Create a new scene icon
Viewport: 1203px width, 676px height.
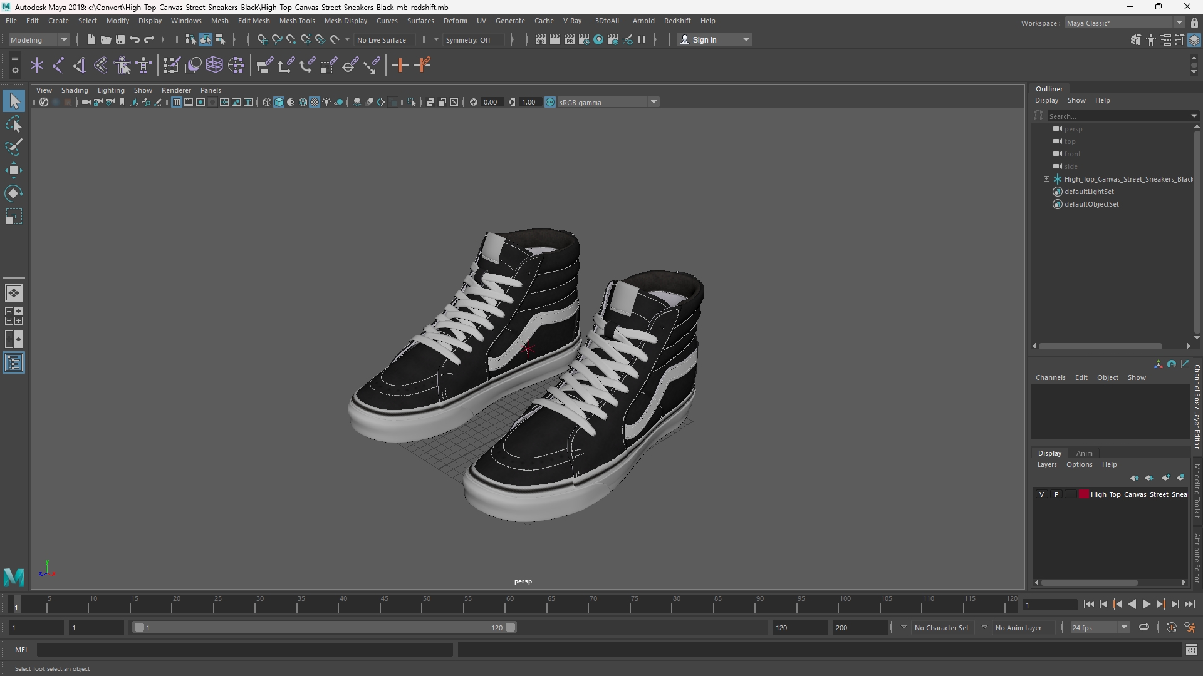[x=91, y=39]
